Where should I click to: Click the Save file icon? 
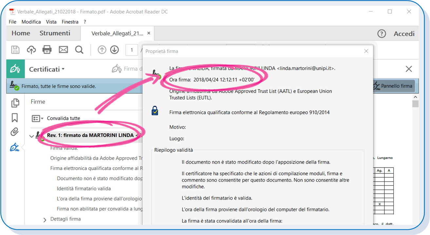(x=15, y=50)
